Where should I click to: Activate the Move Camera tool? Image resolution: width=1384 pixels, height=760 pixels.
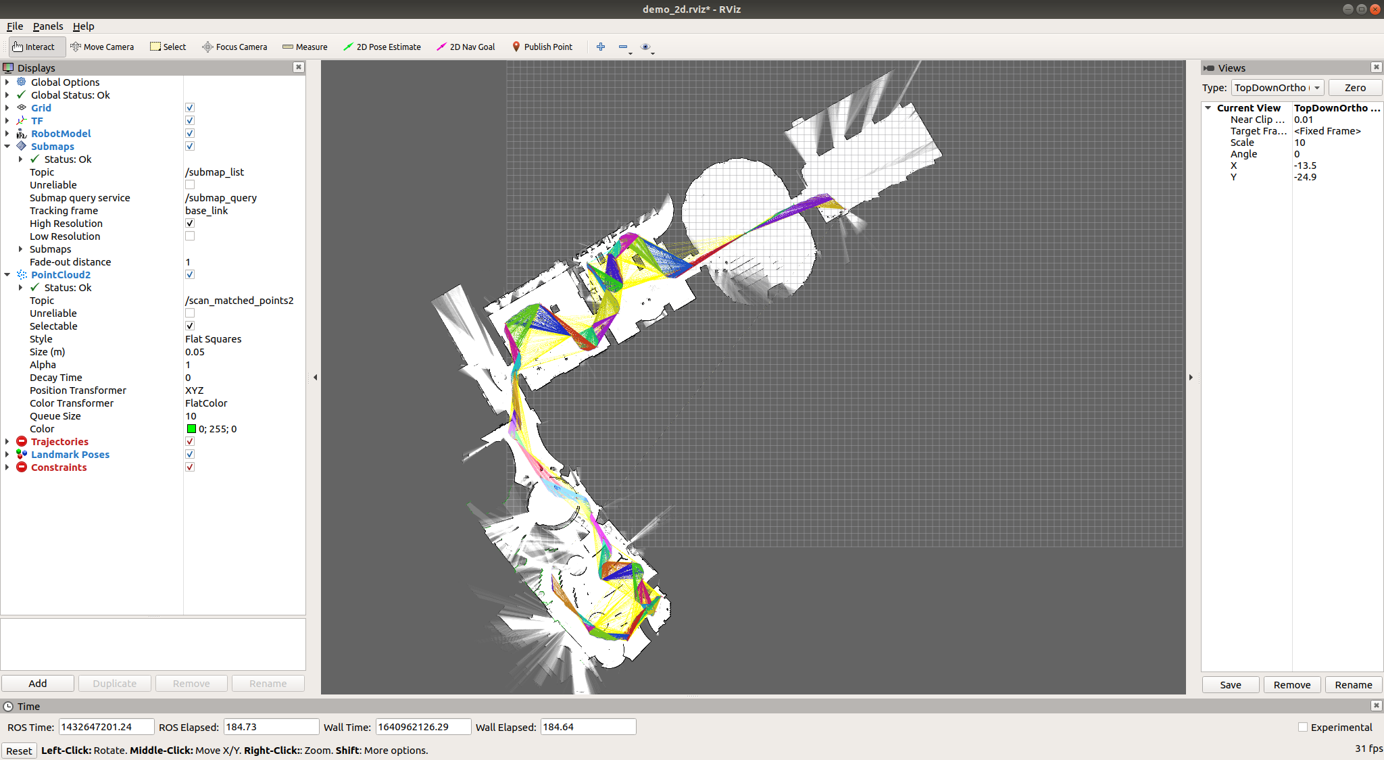tap(102, 47)
